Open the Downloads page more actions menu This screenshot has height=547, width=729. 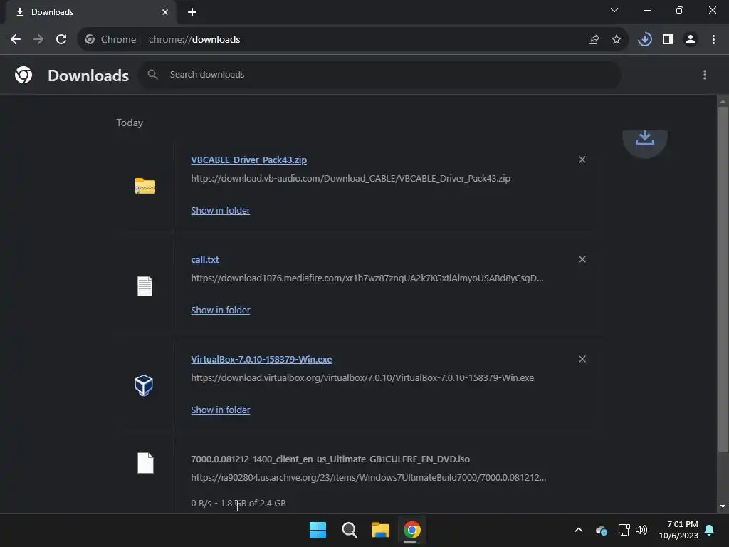[705, 75]
